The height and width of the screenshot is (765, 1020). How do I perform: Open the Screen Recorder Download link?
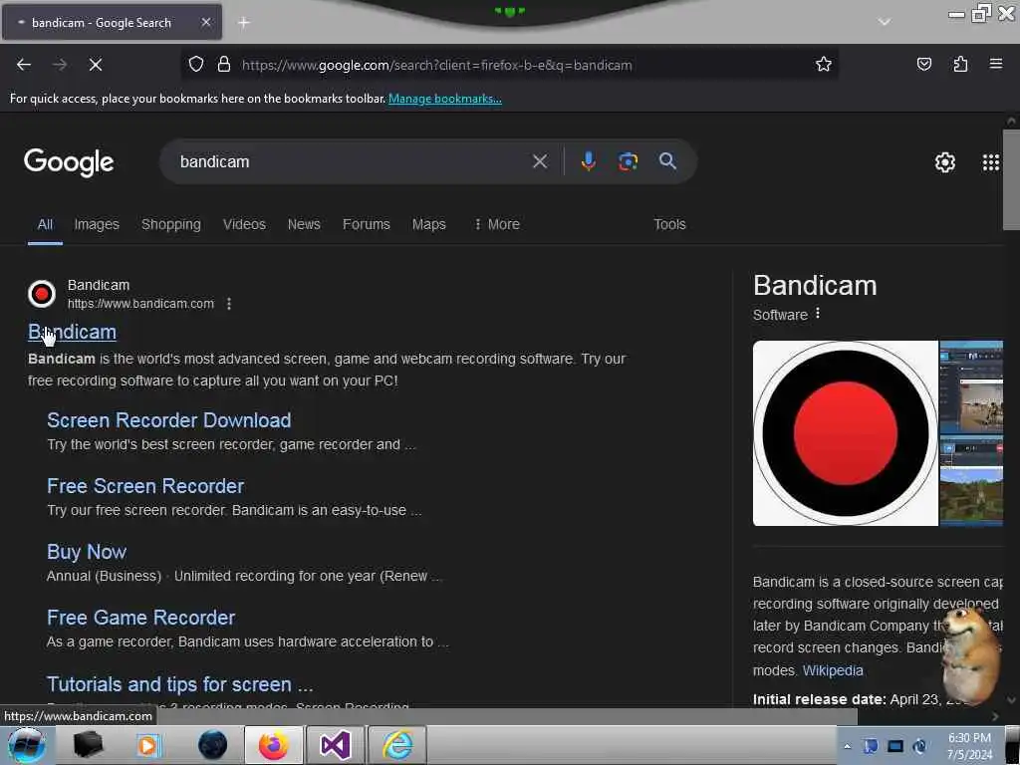coord(168,420)
